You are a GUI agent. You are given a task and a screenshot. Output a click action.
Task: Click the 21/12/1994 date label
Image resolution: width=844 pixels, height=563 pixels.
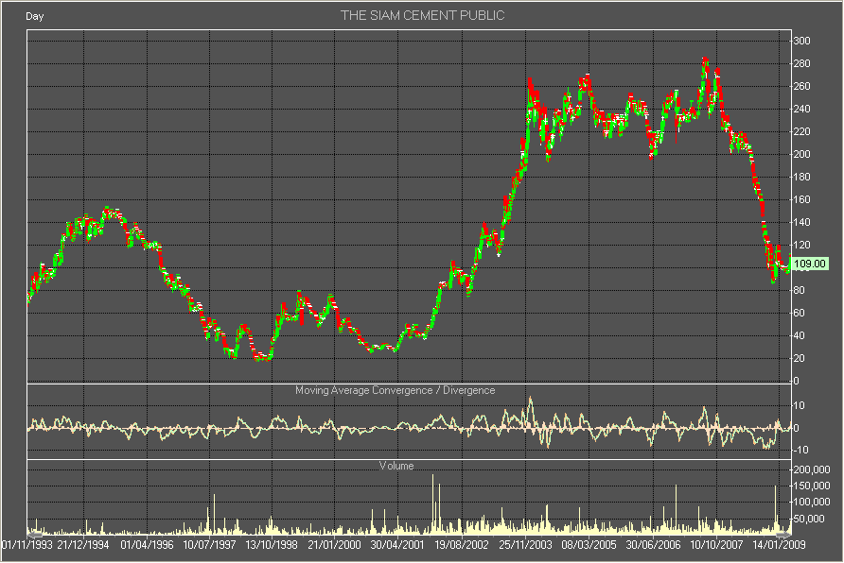83,545
